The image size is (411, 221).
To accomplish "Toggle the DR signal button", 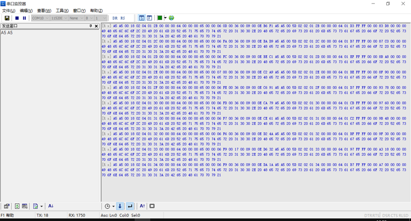I will 115,18.
